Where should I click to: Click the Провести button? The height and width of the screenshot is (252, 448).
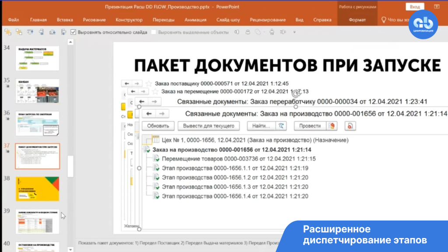(310, 126)
